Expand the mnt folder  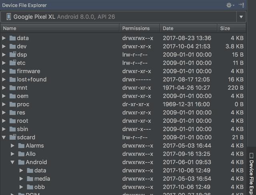(x=4, y=88)
